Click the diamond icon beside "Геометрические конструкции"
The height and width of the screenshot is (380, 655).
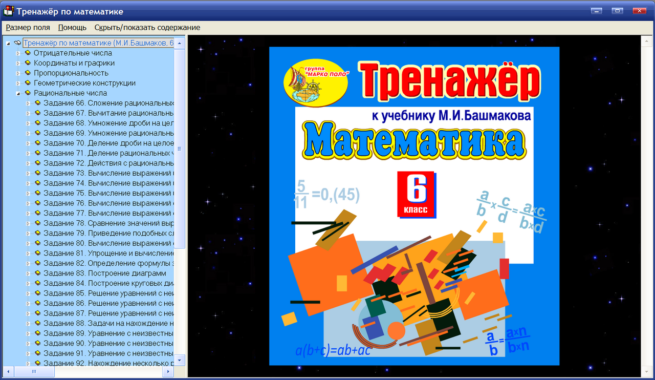point(27,82)
